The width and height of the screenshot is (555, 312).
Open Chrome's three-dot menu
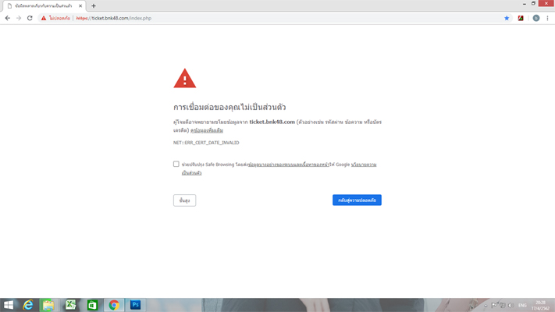point(547,18)
